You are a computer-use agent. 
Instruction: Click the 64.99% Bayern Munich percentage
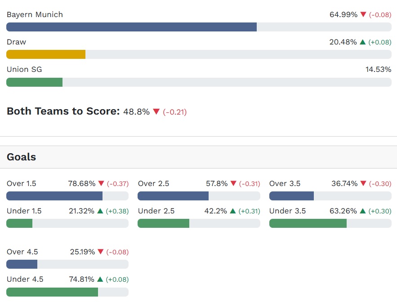tap(343, 15)
